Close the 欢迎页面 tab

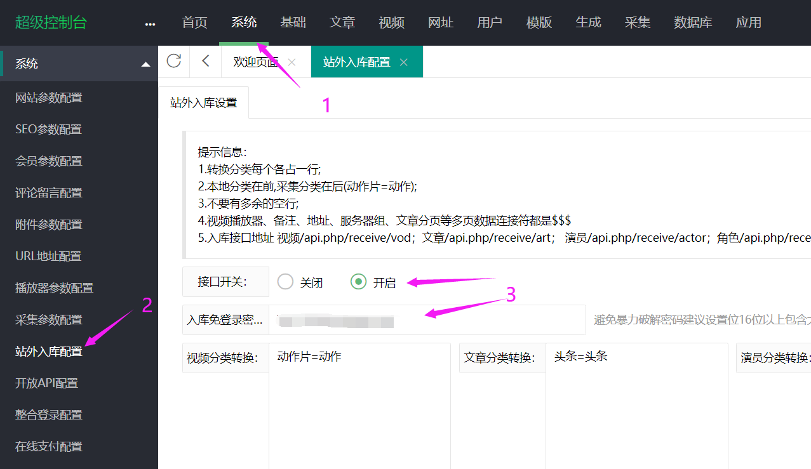pos(291,62)
